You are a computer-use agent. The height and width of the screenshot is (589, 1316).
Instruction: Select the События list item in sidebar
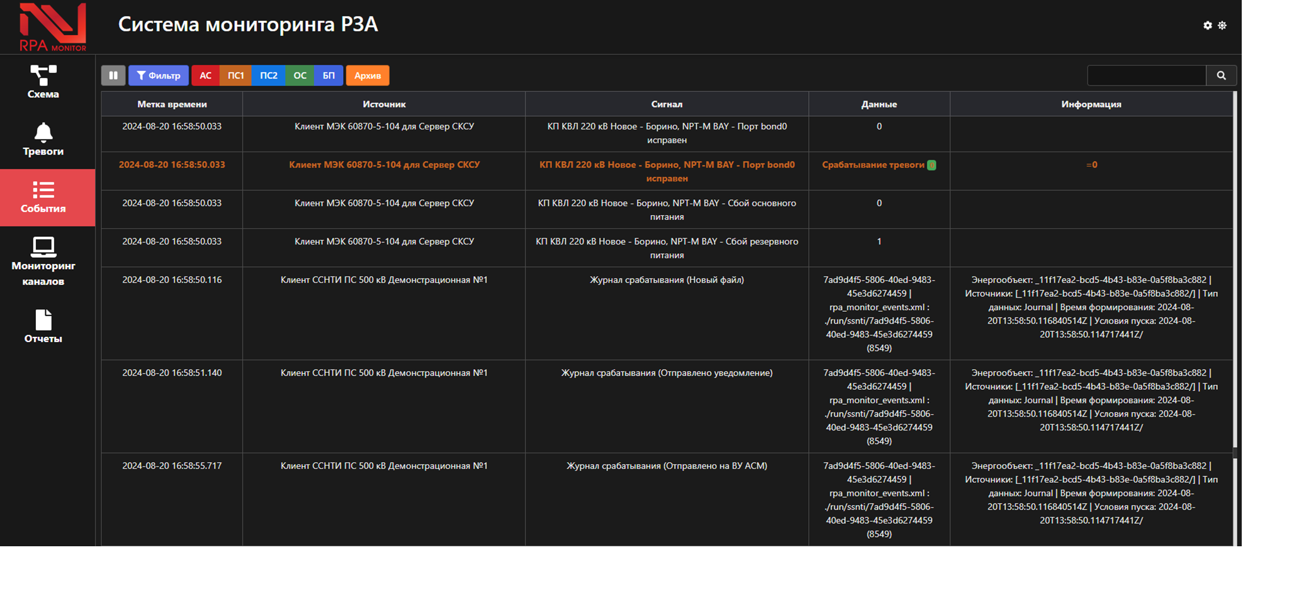(43, 197)
